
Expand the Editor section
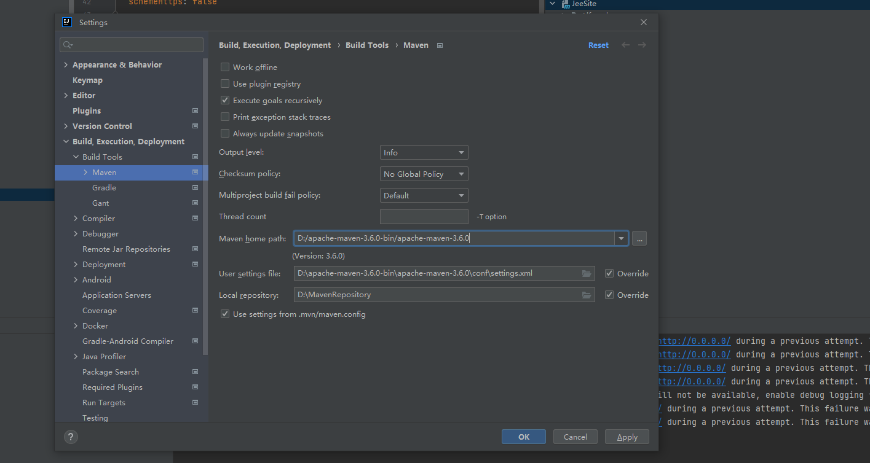click(66, 96)
